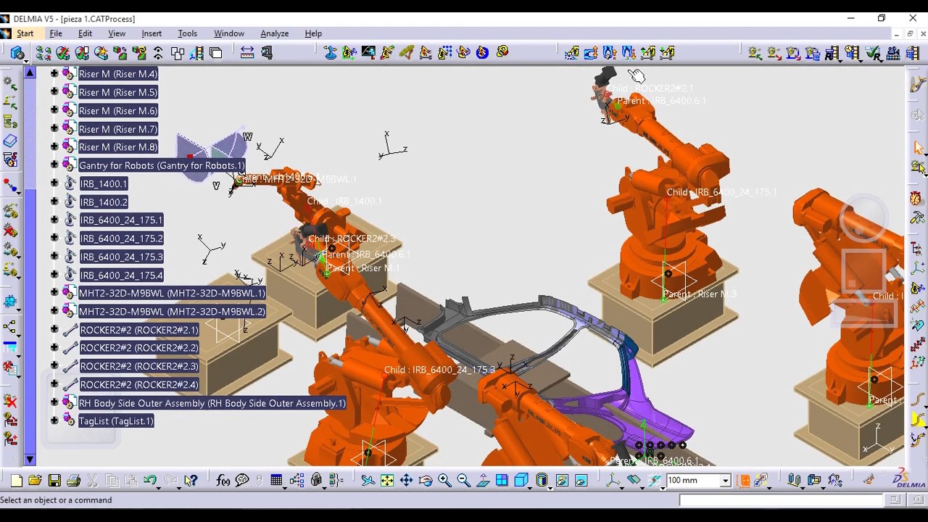
Task: Expand the IRB_1400.1 tree node
Action: [54, 183]
